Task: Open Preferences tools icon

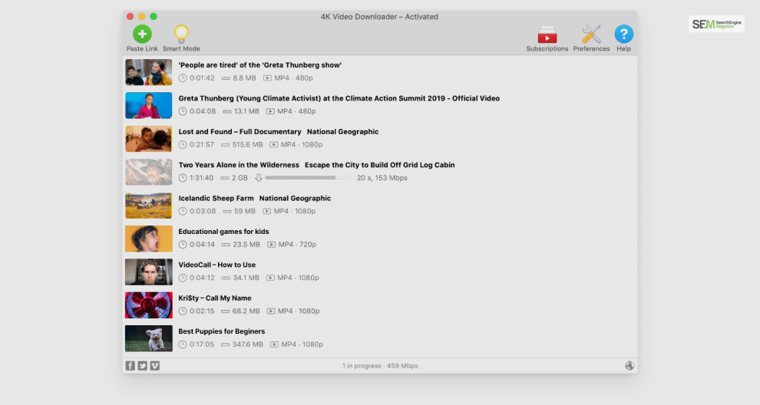Action: click(591, 35)
